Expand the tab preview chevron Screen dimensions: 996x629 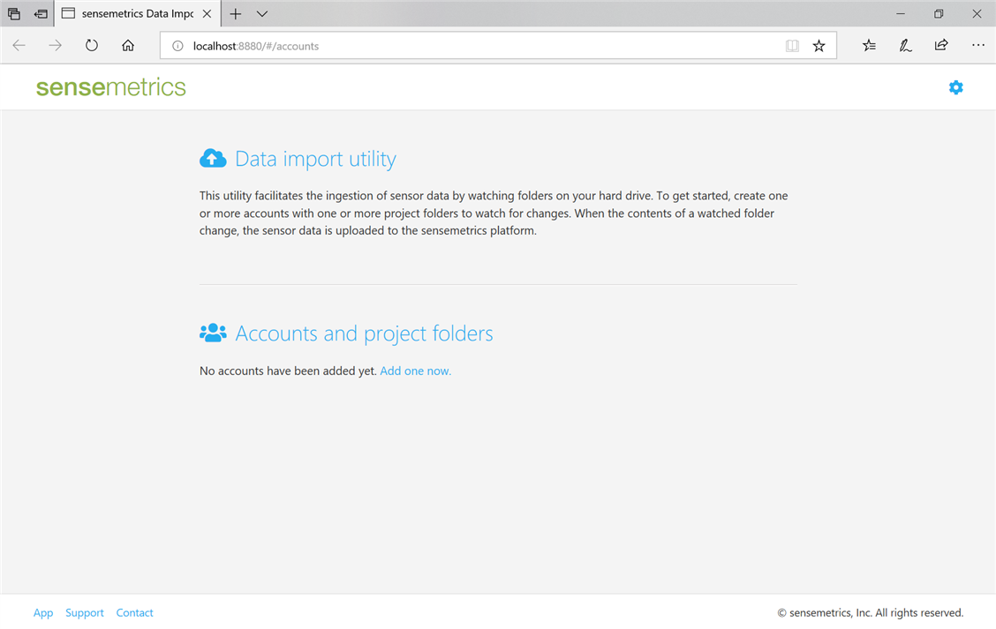262,14
